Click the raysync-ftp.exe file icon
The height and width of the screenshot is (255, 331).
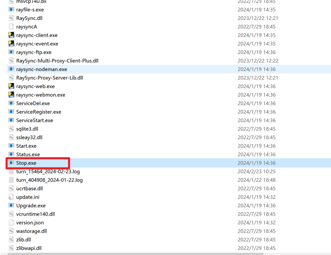tap(11, 52)
